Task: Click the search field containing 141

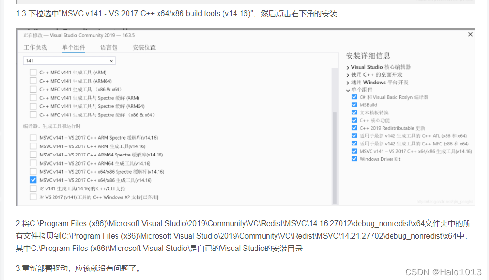Action: click(69, 61)
